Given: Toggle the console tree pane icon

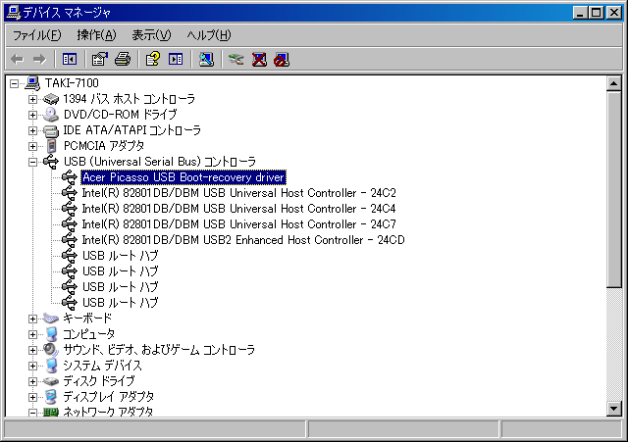Looking at the screenshot, I should [x=70, y=60].
